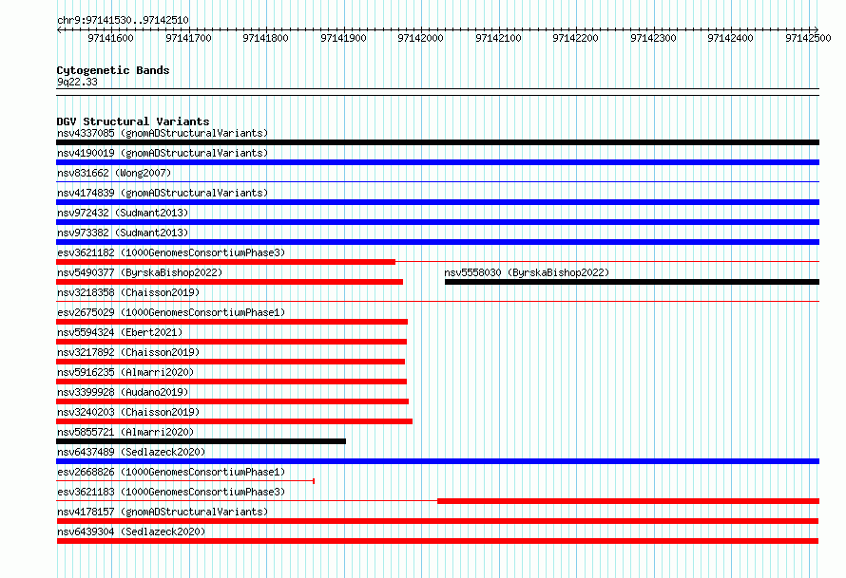Click the esv3621182 1000Genomes Phase3 label

point(171,252)
